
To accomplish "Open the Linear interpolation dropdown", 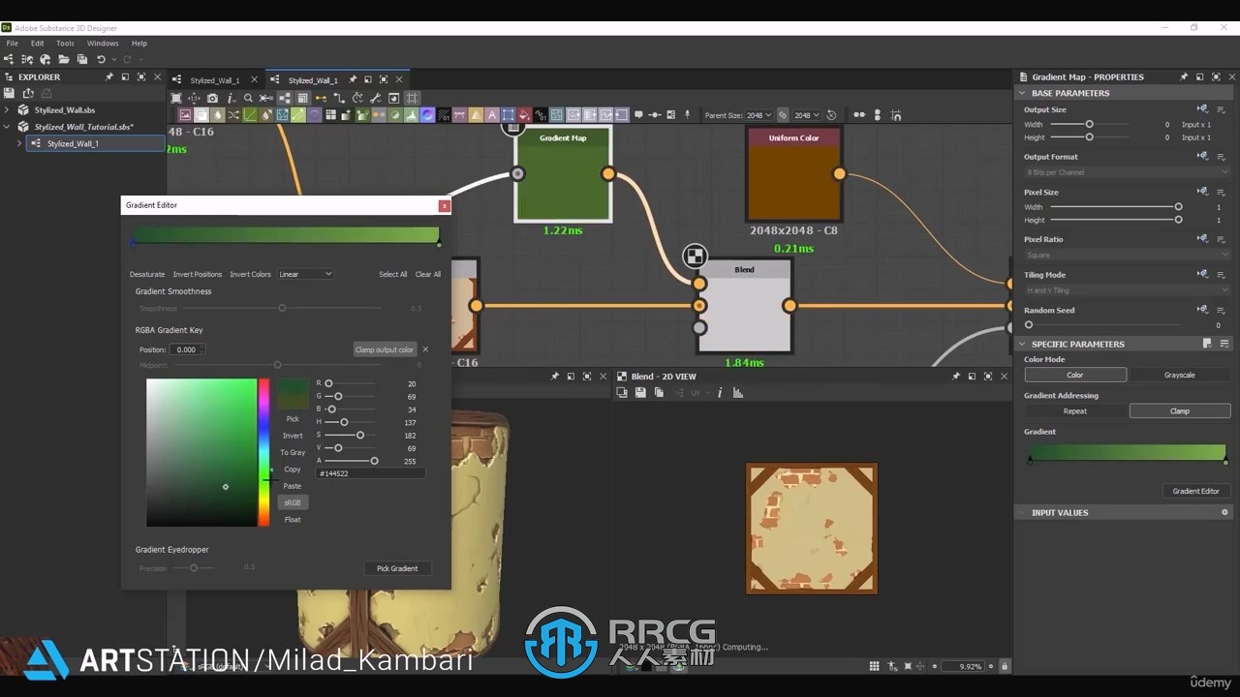I will coord(305,274).
